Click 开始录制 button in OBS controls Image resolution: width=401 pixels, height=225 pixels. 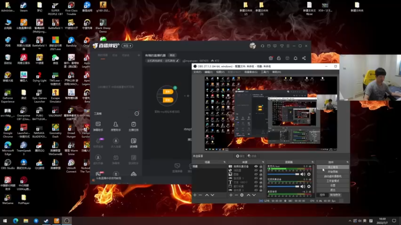[x=333, y=171]
